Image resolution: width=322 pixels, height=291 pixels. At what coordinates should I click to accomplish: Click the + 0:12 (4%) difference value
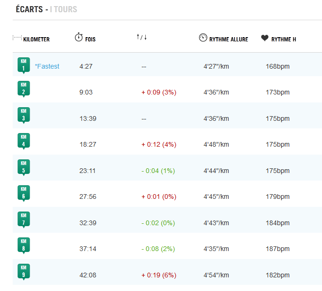click(159, 144)
